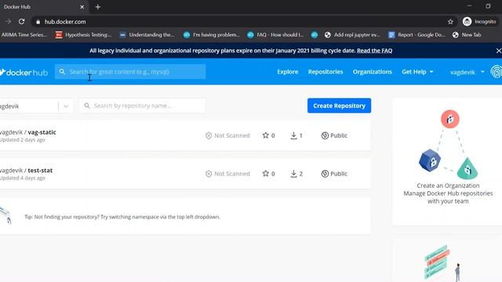Click the Public visibility icon for vag-static
Image resolution: width=502 pixels, height=282 pixels.
click(325, 136)
